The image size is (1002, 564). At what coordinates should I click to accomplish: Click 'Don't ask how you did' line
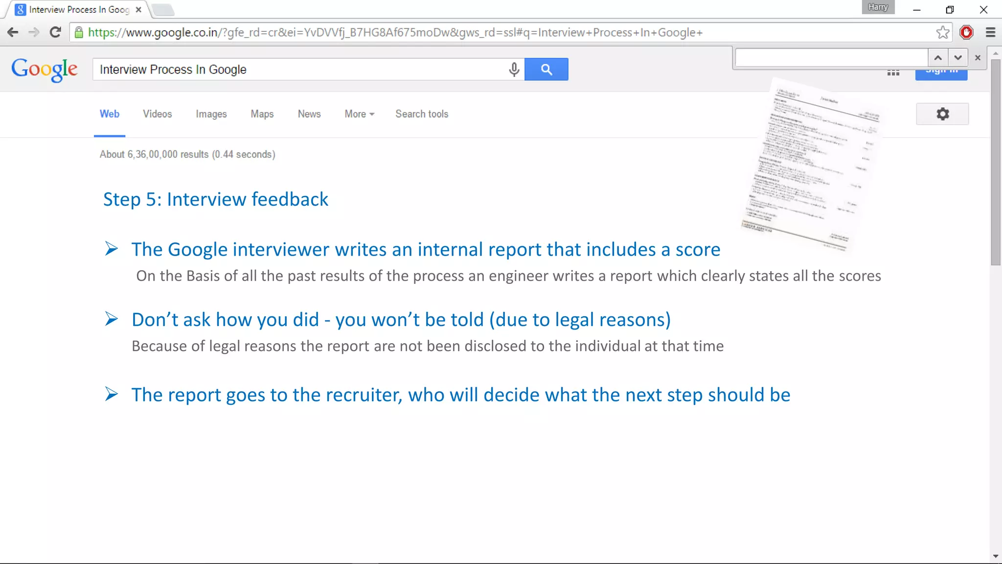coord(401,320)
